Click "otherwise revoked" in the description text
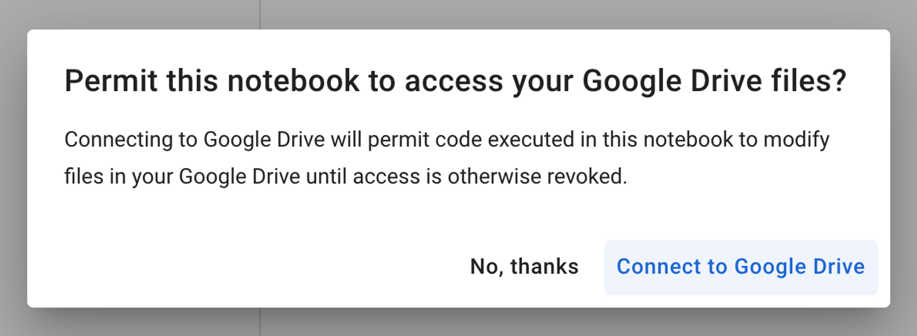The height and width of the screenshot is (336, 917). [537, 176]
